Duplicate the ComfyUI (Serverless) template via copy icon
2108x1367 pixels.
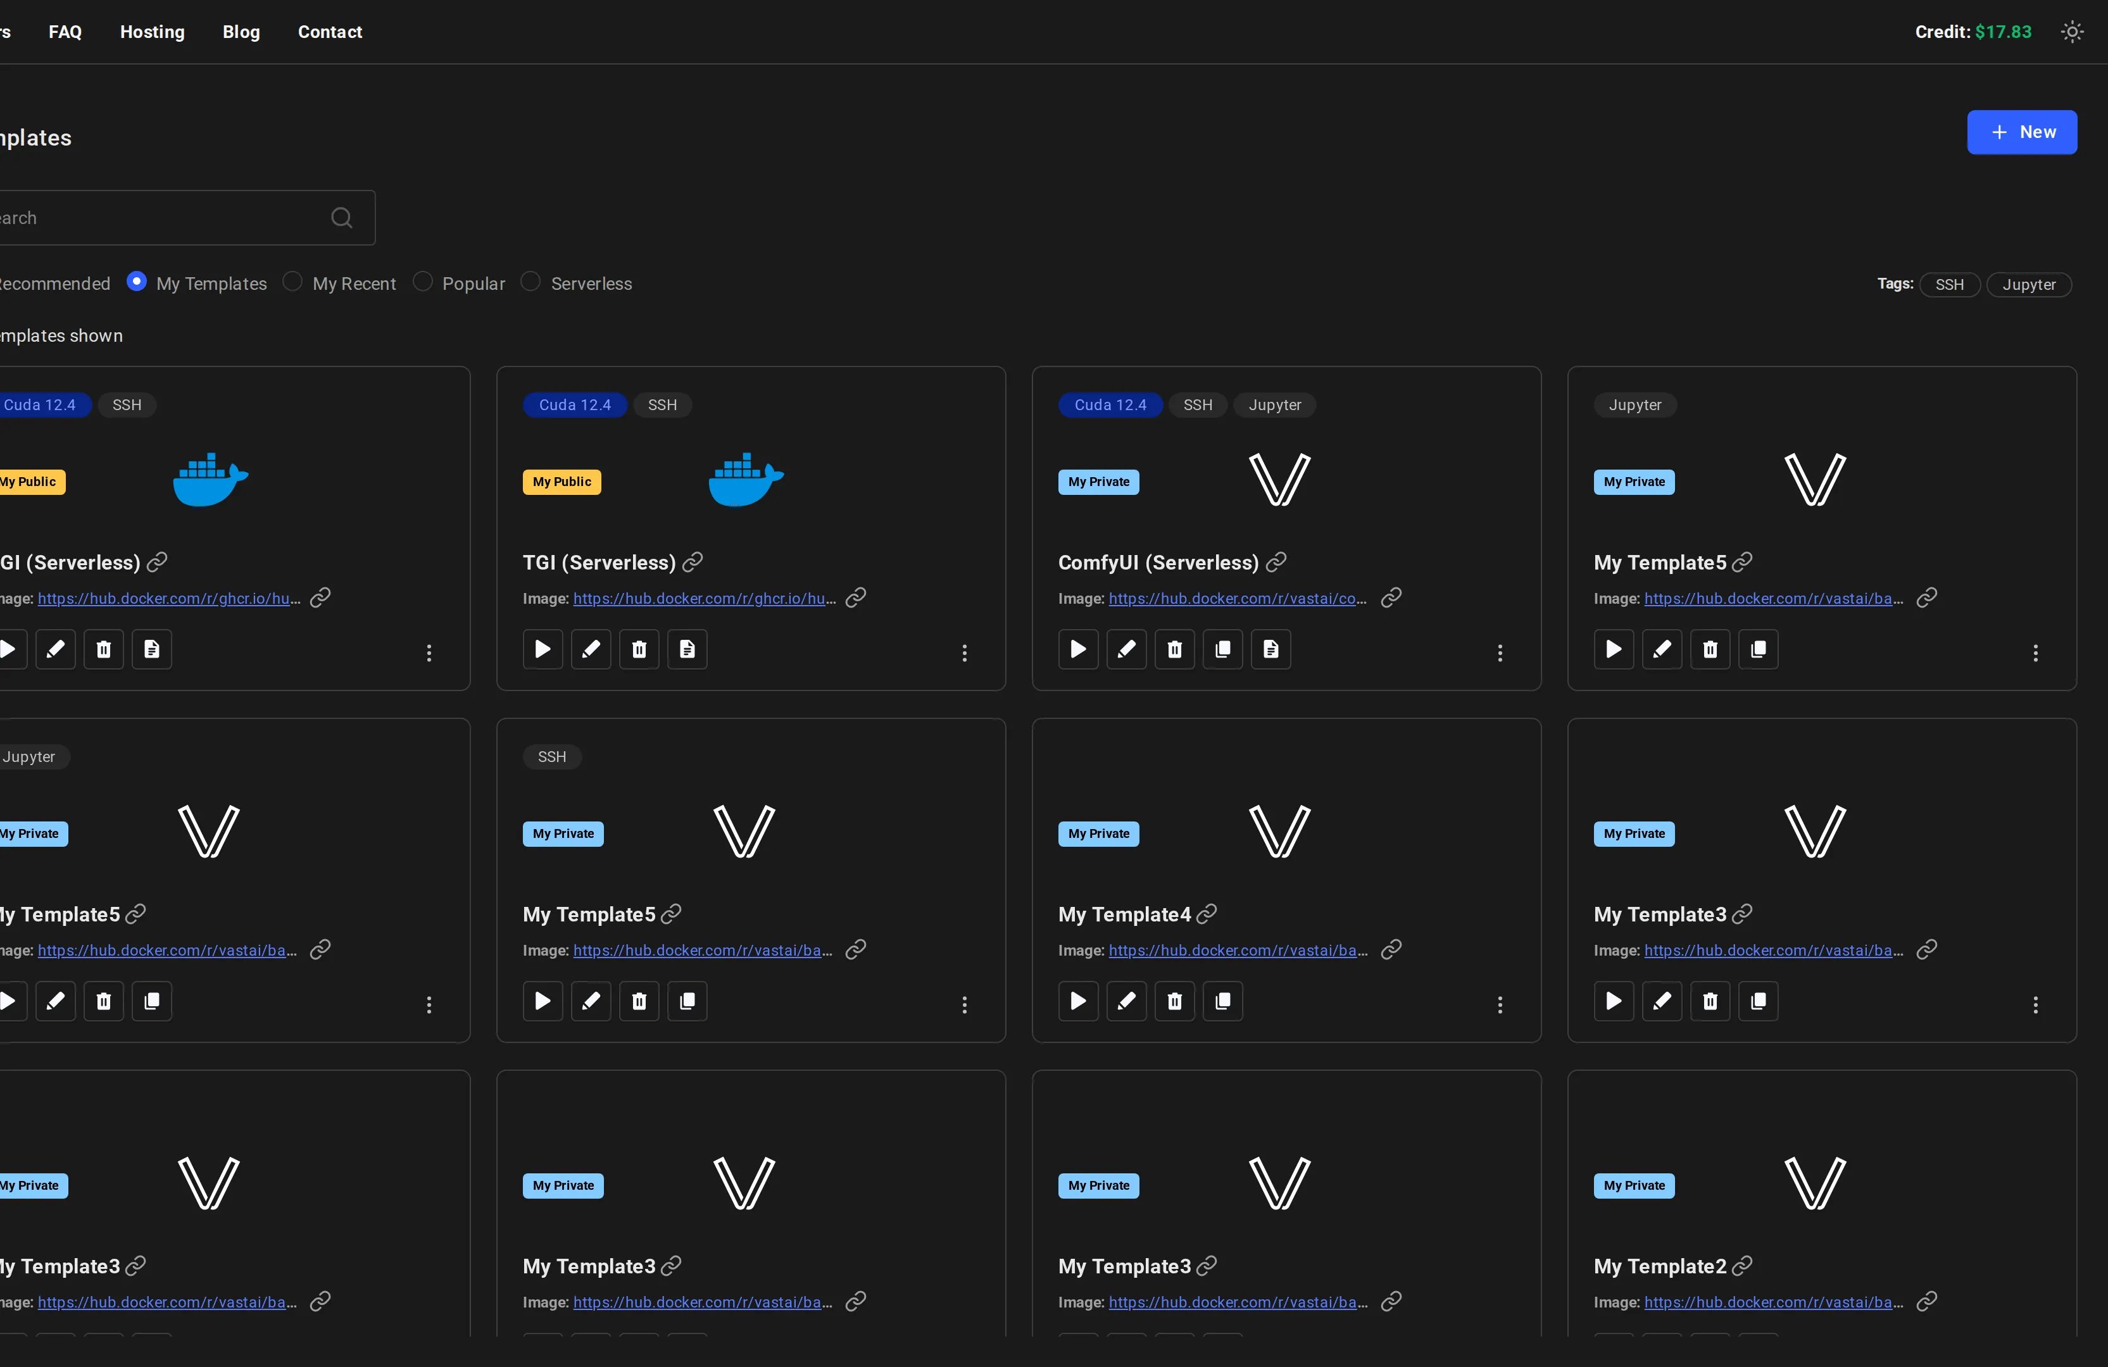[x=1223, y=649]
